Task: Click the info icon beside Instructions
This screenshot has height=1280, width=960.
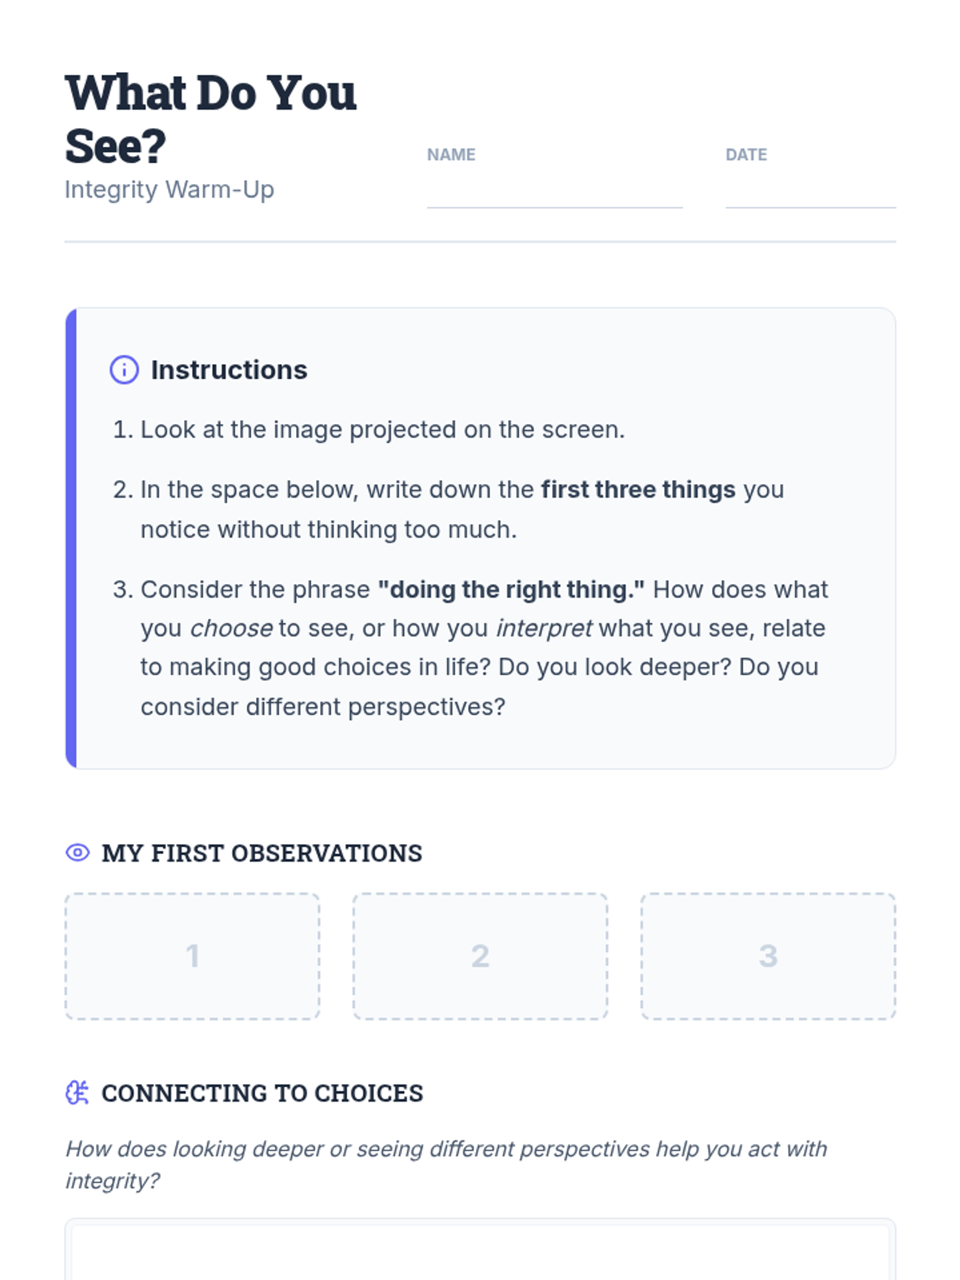Action: point(124,370)
